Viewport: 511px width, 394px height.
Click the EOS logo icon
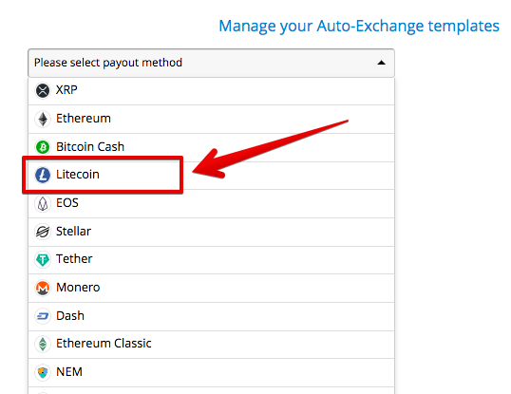tap(43, 203)
